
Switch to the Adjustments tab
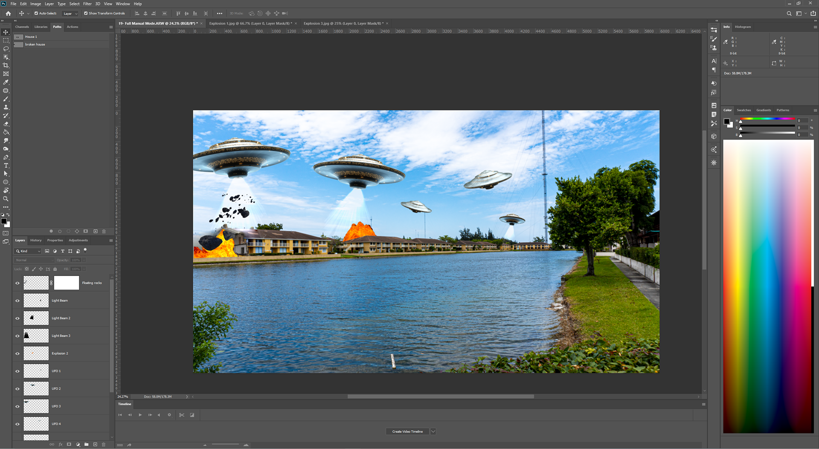point(78,240)
